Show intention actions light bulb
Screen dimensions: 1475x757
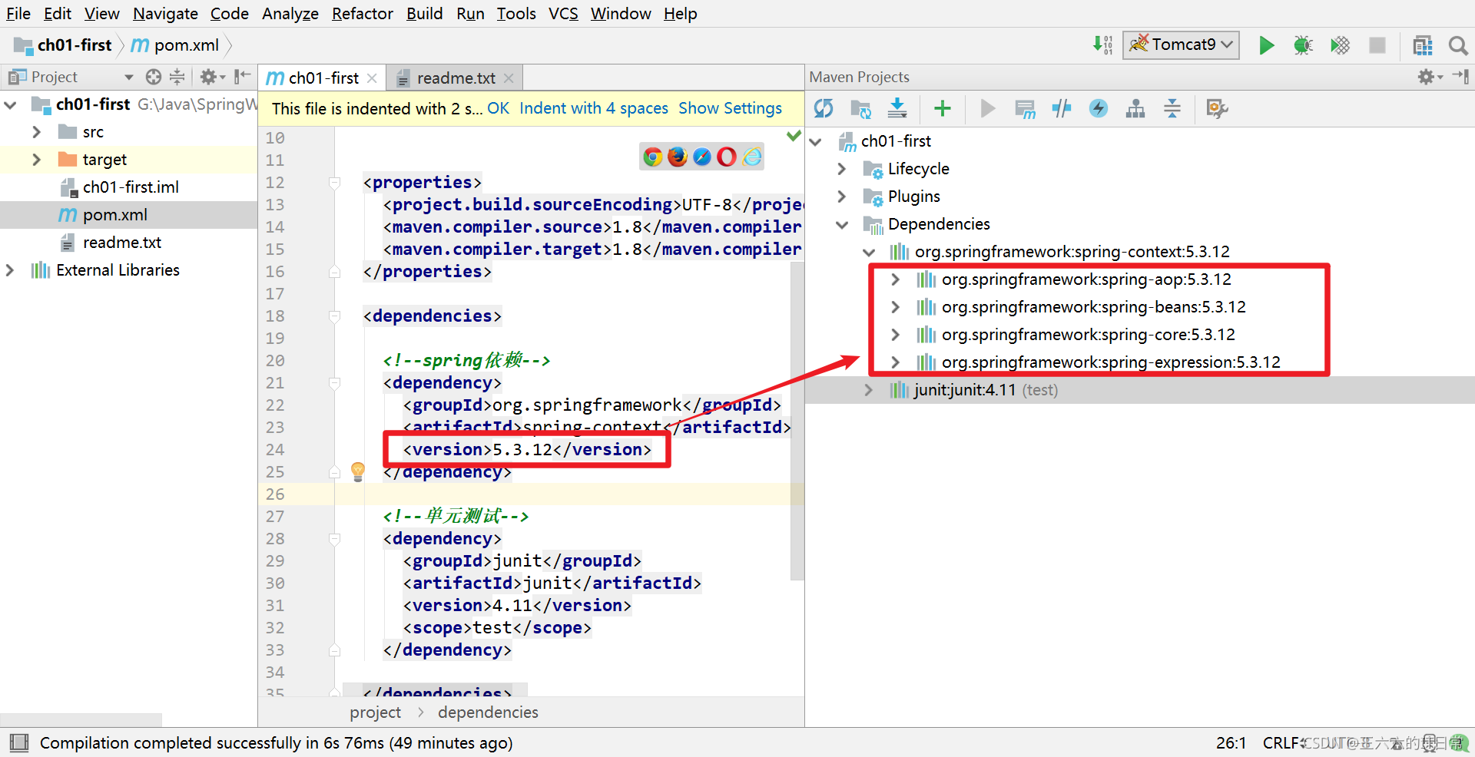(358, 471)
